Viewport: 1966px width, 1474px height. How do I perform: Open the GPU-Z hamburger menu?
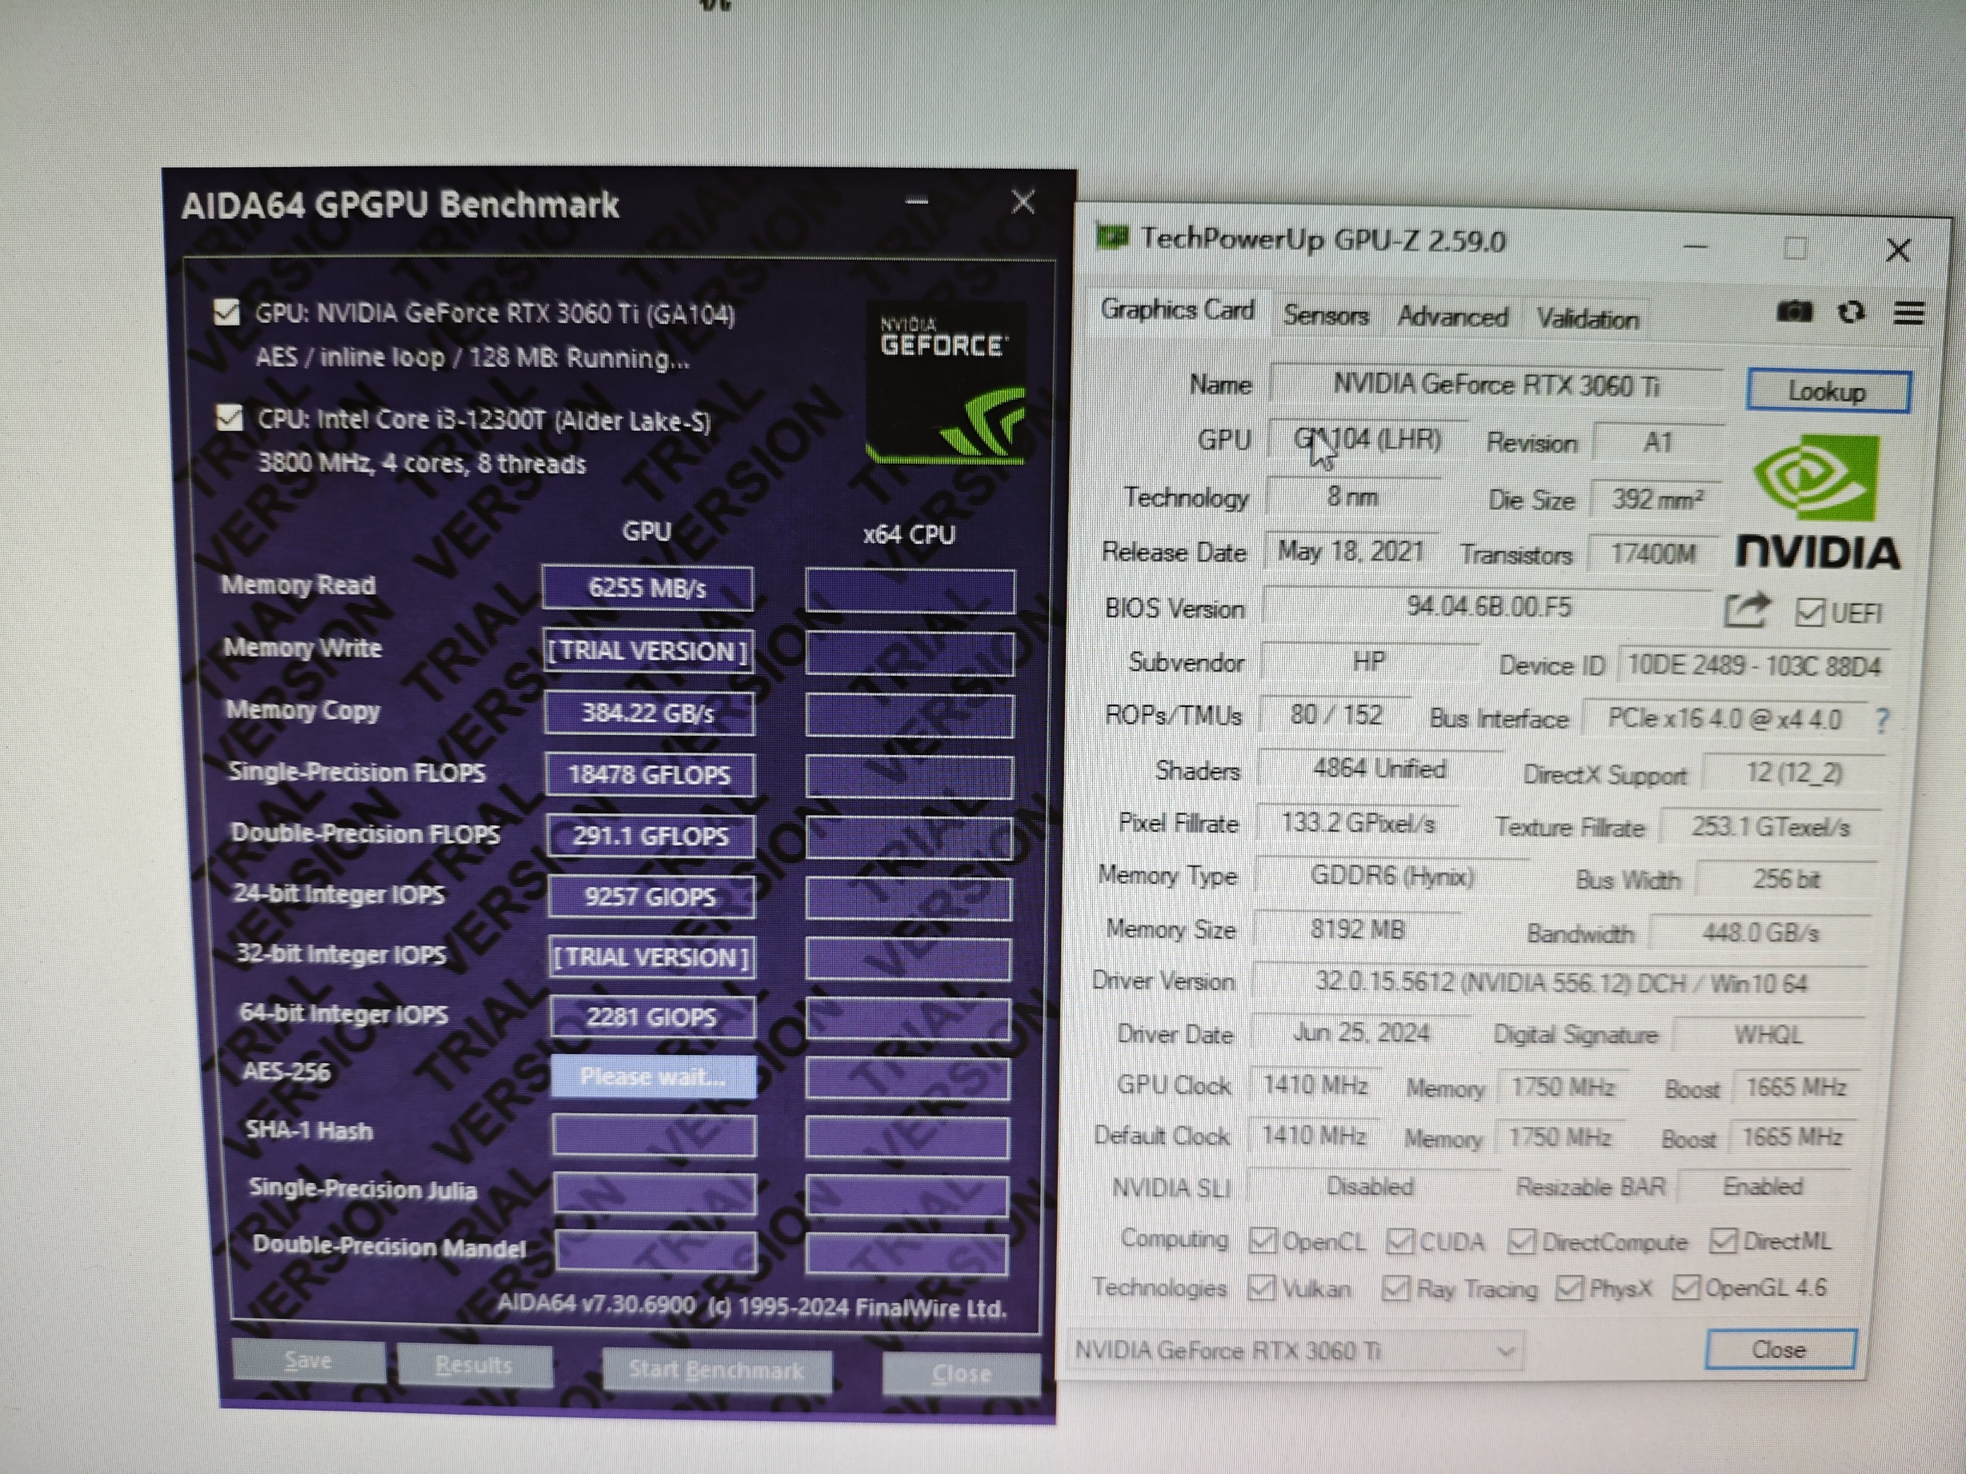(x=1908, y=313)
